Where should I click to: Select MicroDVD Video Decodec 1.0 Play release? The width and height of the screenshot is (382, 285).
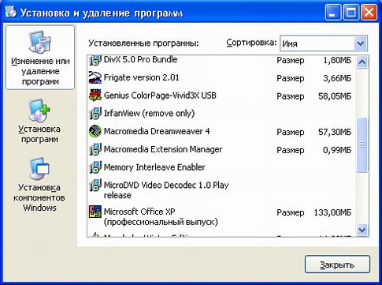tap(221, 190)
